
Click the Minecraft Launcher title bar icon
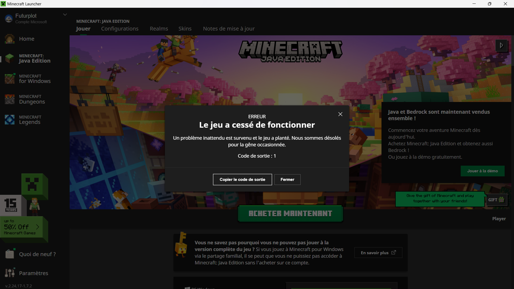3,4
